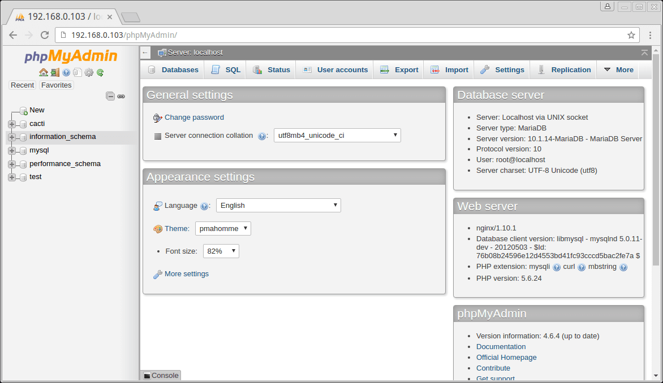
Task: Click help icon next to Language label
Action: [x=204, y=206]
